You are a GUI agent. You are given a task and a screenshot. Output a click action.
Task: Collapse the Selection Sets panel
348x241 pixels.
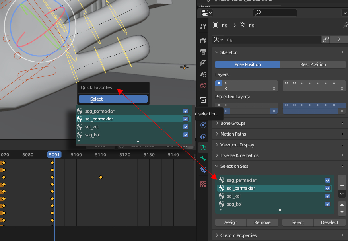pos(217,166)
